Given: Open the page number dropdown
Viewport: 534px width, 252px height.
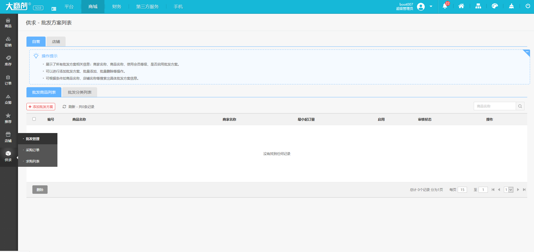Looking at the screenshot, I should click(508, 190).
